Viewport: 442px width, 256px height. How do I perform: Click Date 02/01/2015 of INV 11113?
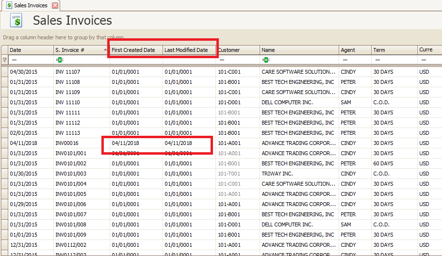point(31,133)
